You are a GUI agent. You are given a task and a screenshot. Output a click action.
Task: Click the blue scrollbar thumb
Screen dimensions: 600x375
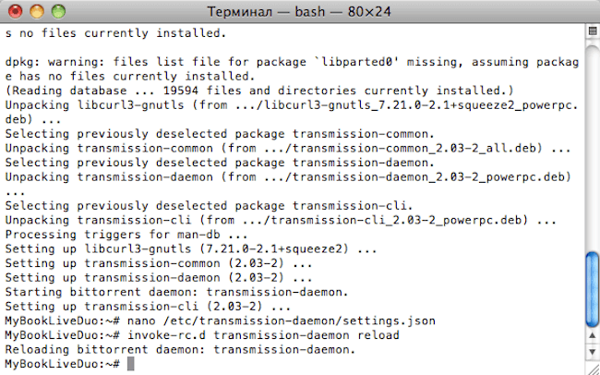[592, 290]
